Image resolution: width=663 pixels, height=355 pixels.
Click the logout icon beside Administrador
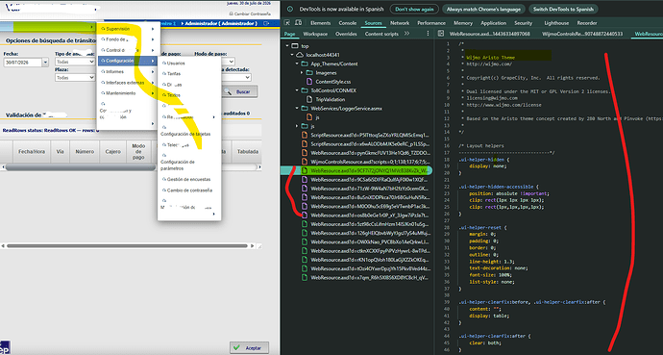(x=266, y=23)
